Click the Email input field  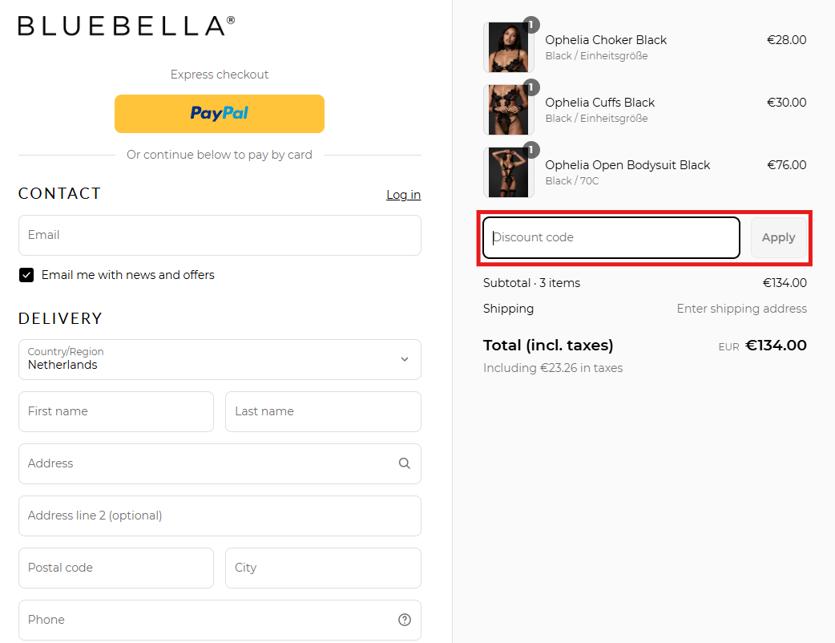[219, 235]
